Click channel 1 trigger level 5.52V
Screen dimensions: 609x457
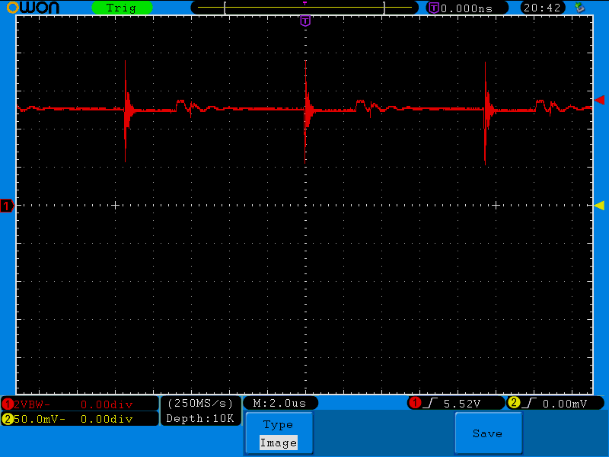[x=455, y=403]
